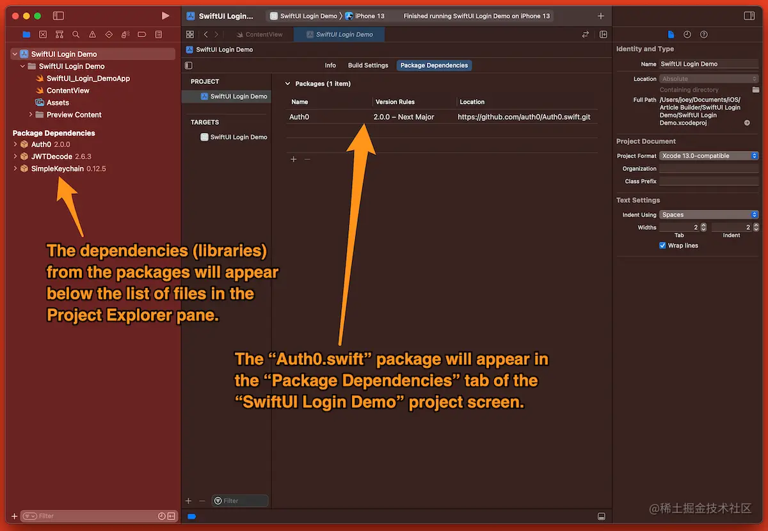Click the Organization input field

tap(709, 169)
